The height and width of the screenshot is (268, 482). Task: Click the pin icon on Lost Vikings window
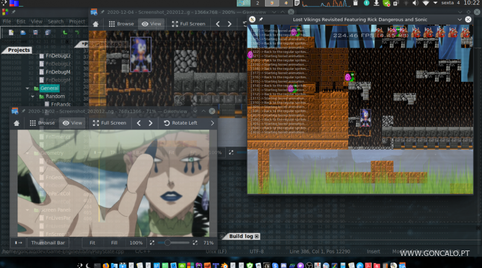(x=261, y=19)
